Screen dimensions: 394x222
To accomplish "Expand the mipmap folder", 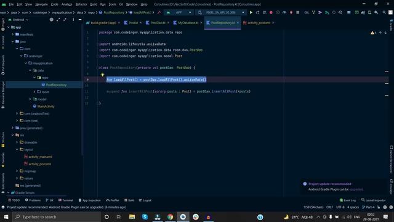I will [x=17, y=171].
